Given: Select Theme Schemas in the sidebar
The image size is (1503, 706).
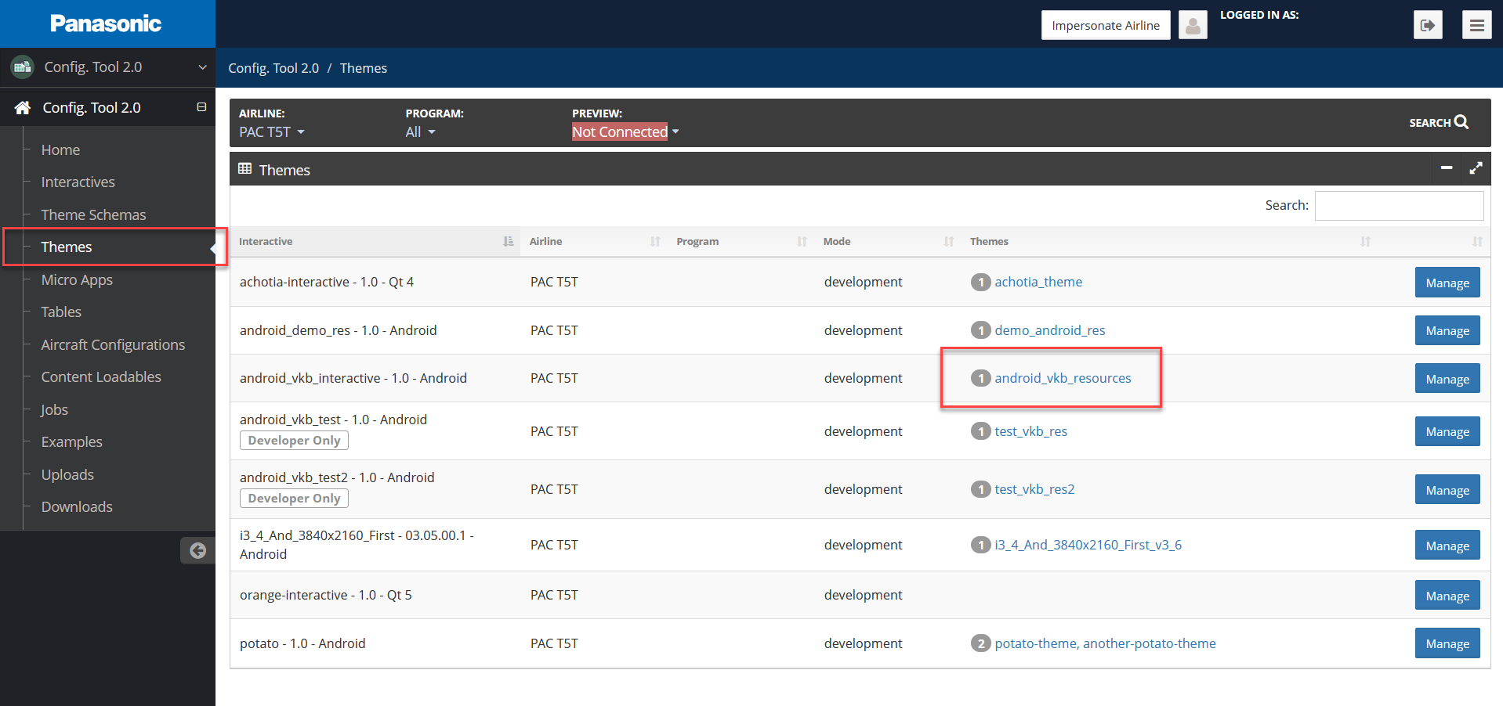Looking at the screenshot, I should pos(93,214).
